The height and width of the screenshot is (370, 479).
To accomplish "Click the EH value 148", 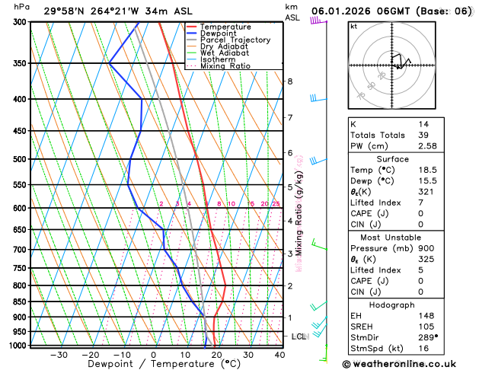I will point(426,316).
